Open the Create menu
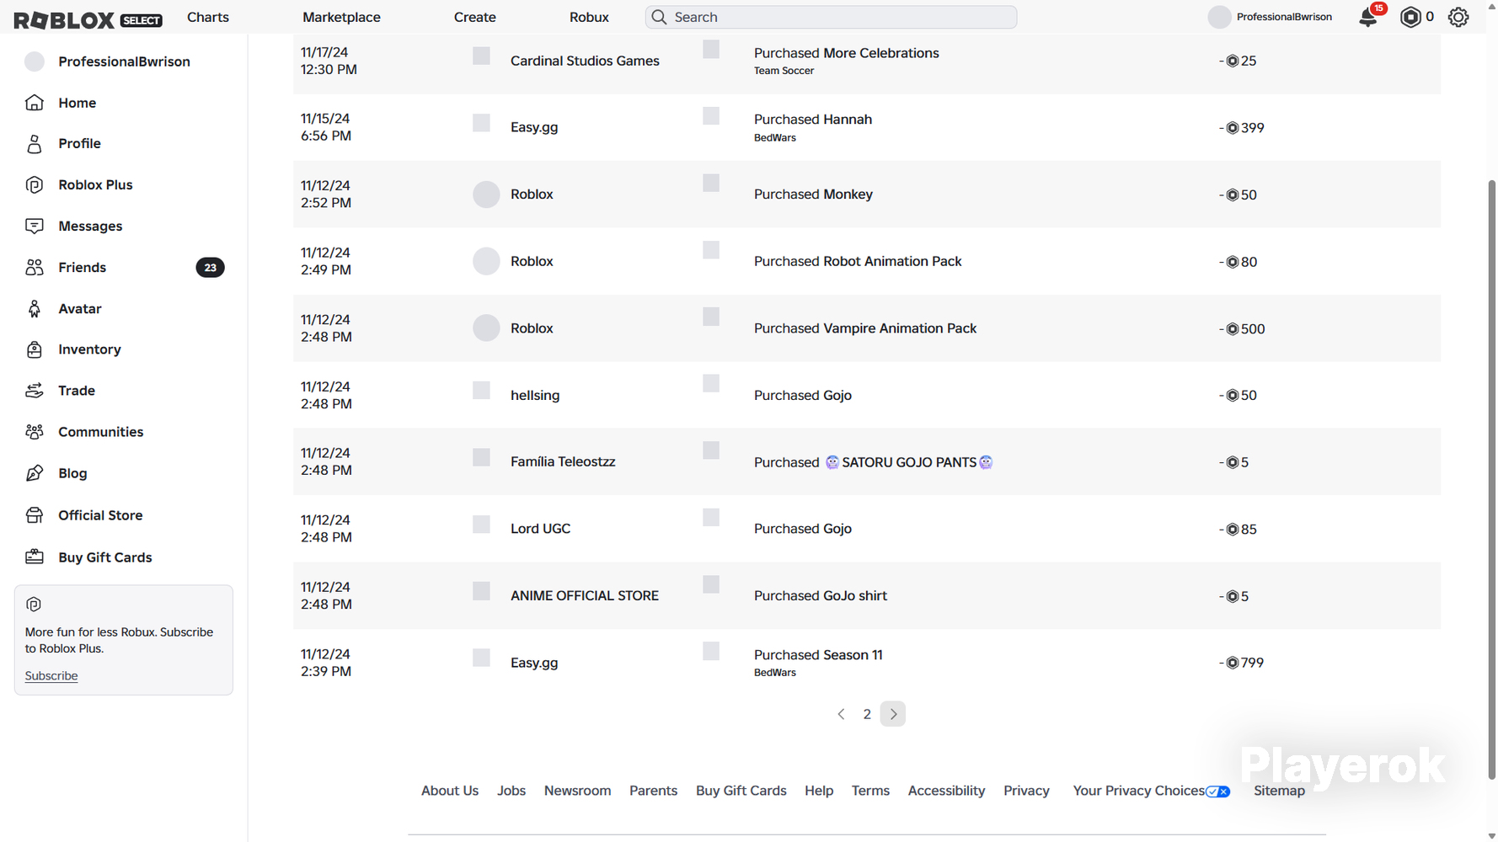Screen dimensions: 1498x842 click(475, 17)
